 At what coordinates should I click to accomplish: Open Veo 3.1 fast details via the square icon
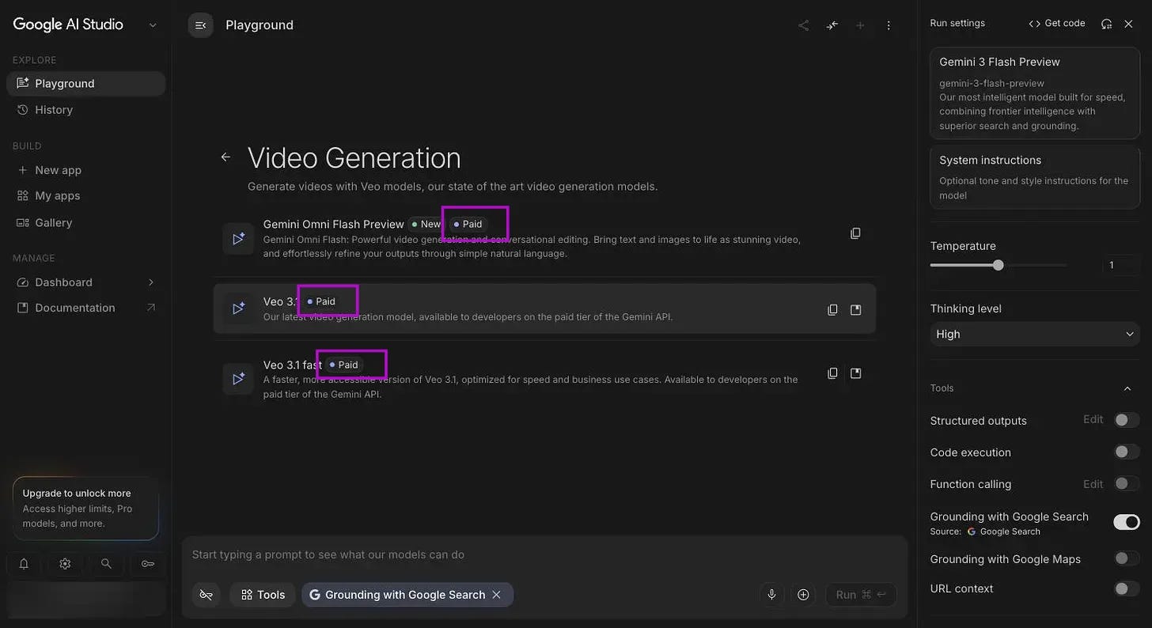click(855, 373)
